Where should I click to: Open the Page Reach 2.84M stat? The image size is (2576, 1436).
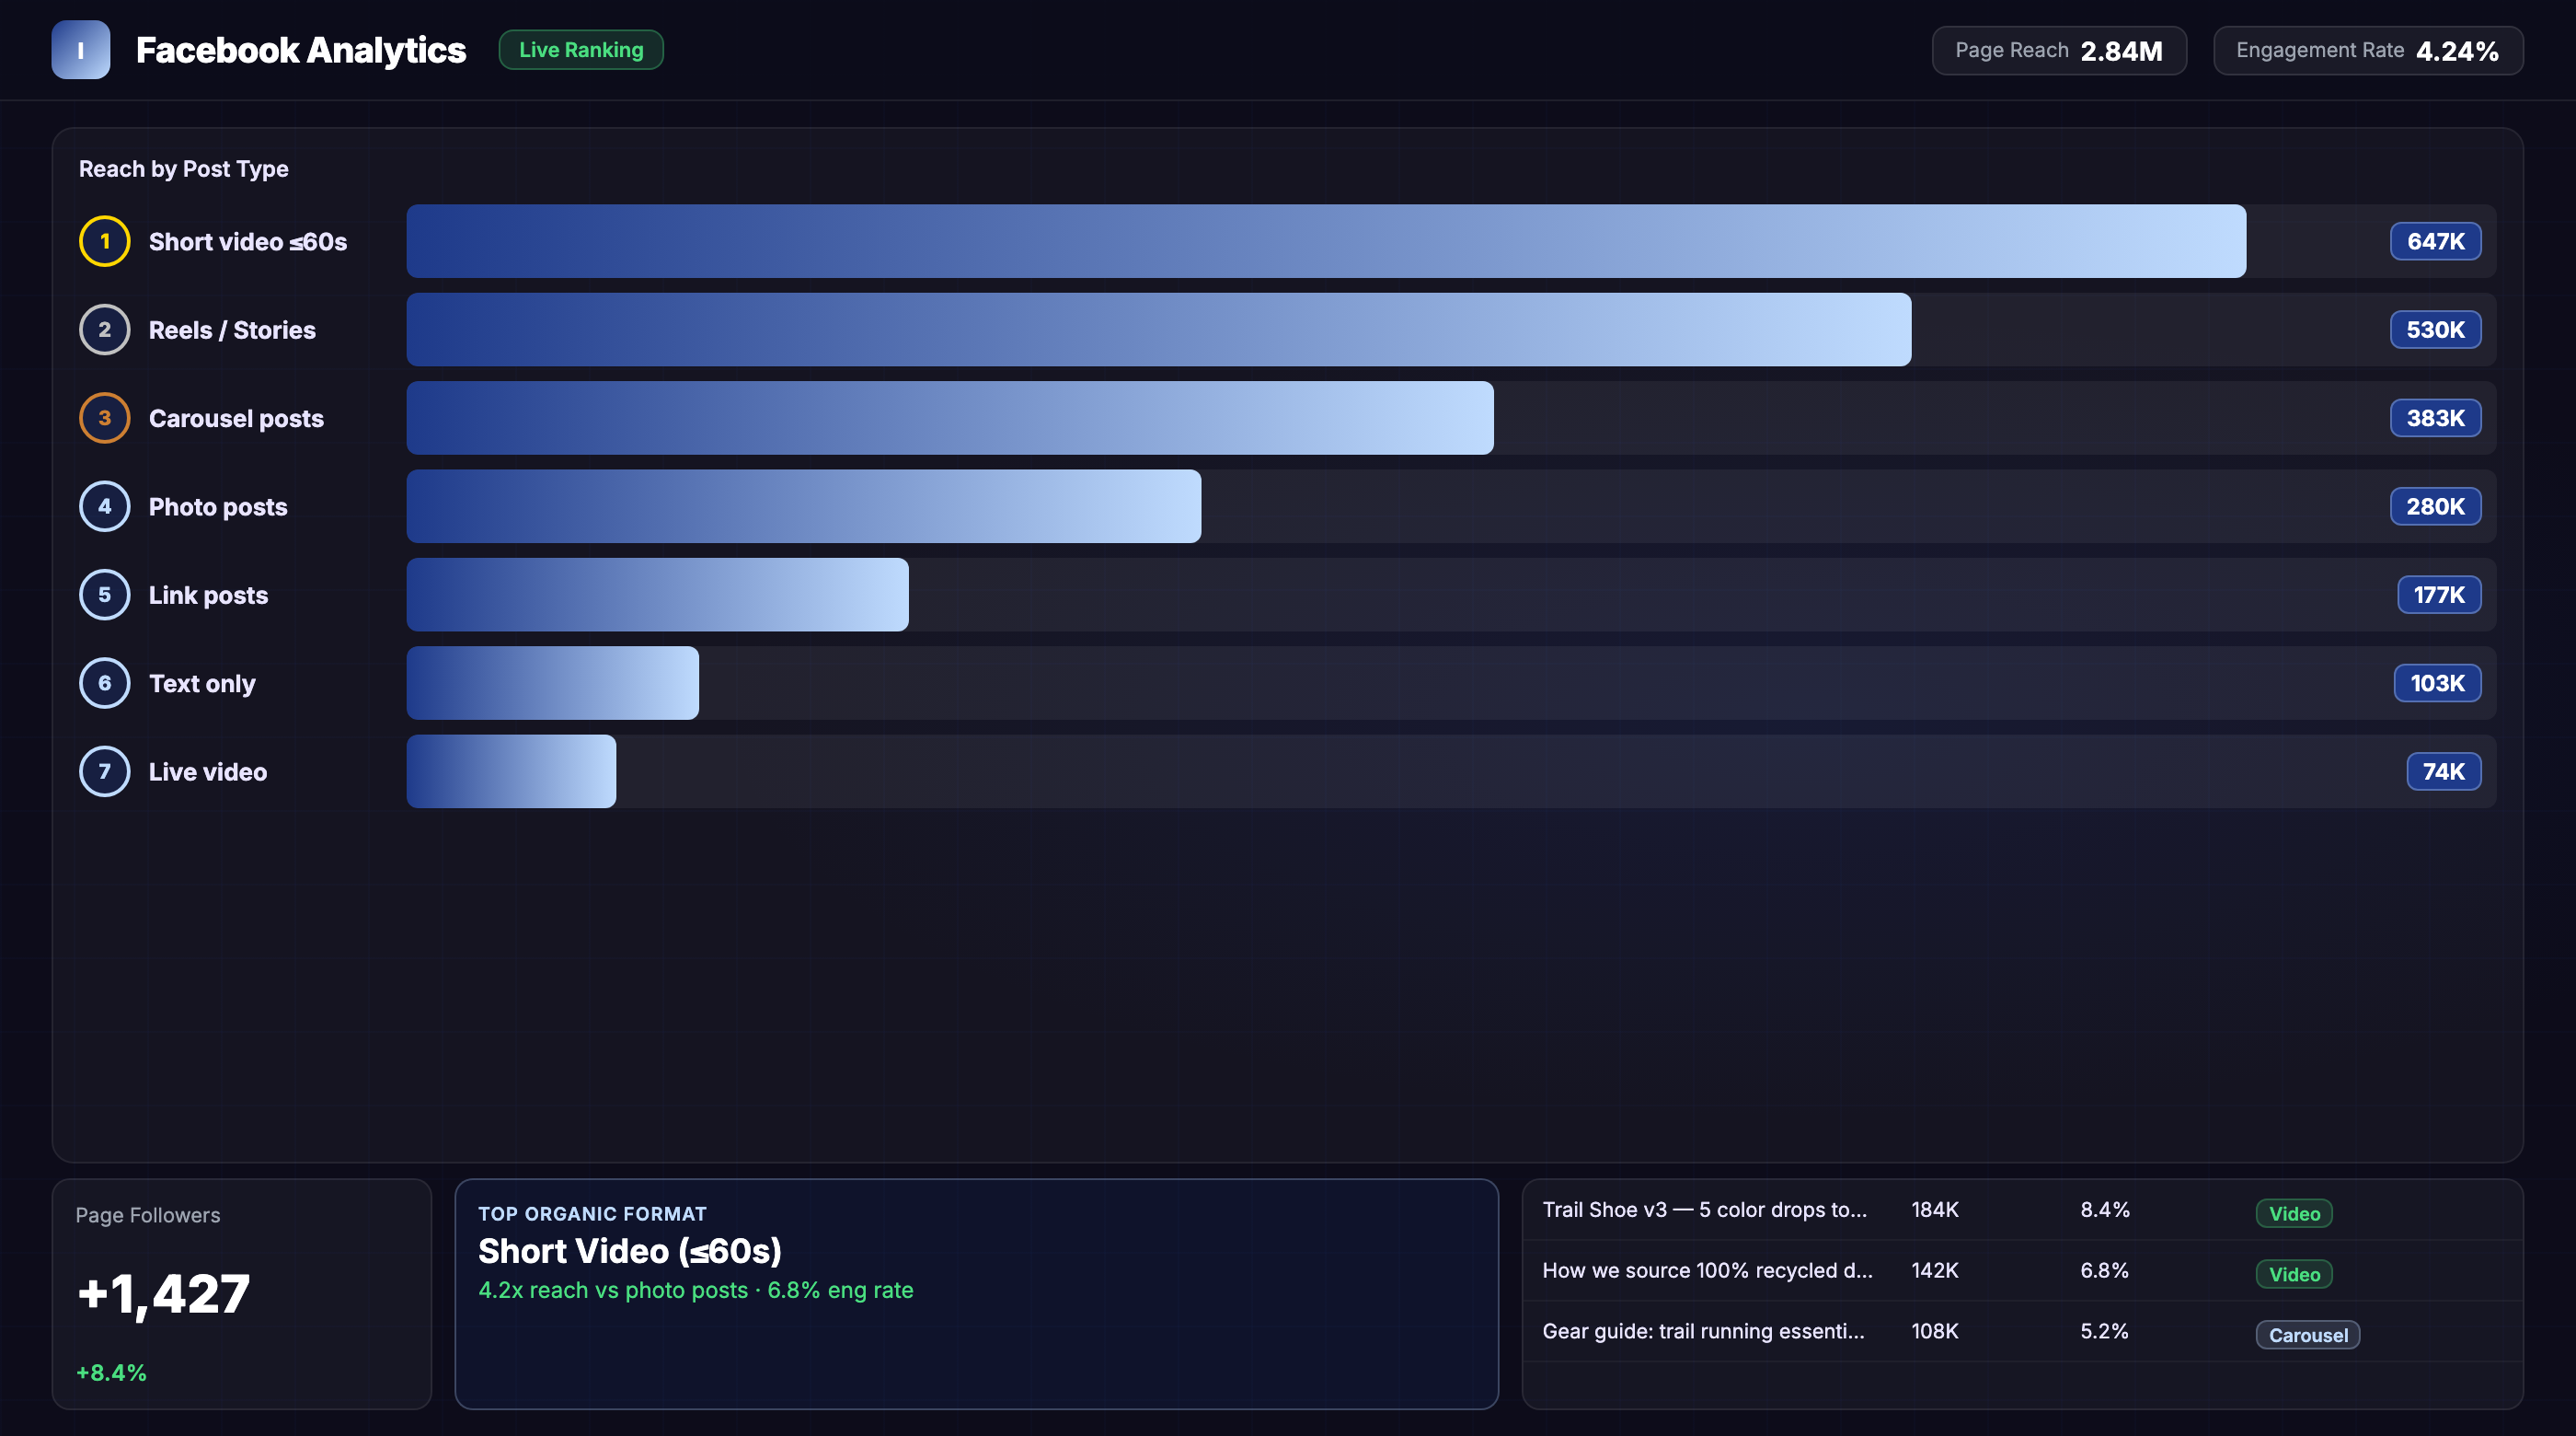coord(2059,51)
